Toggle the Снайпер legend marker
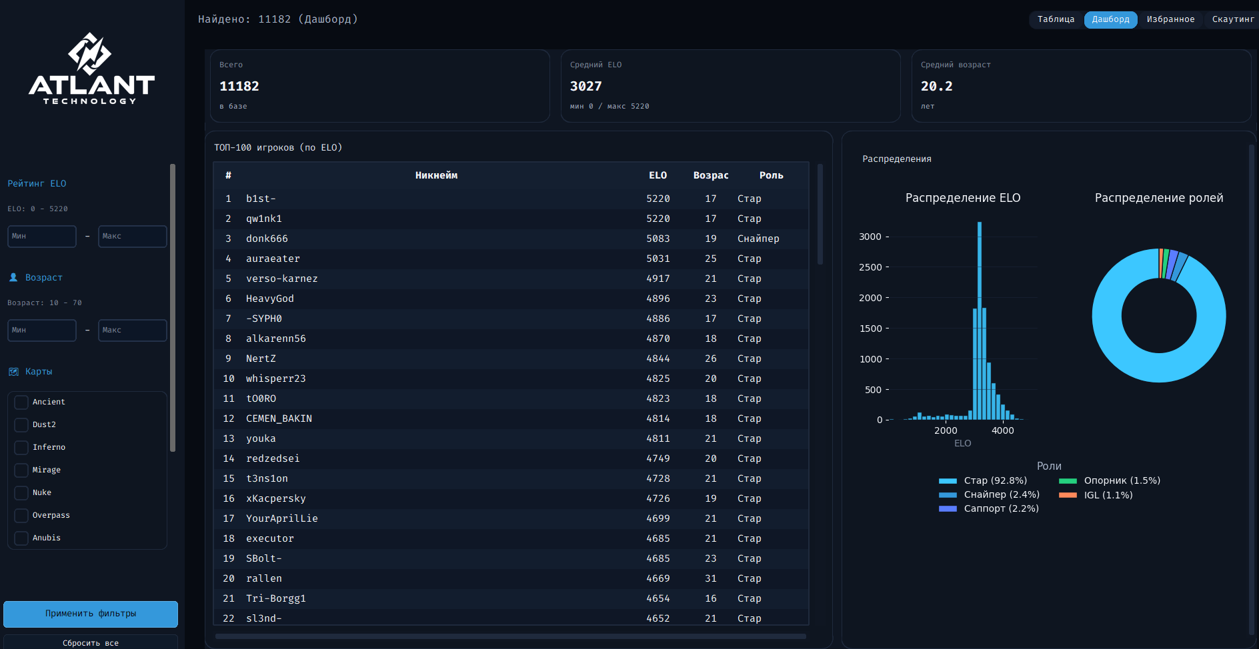Screen dimensions: 1259x649 click(x=948, y=495)
